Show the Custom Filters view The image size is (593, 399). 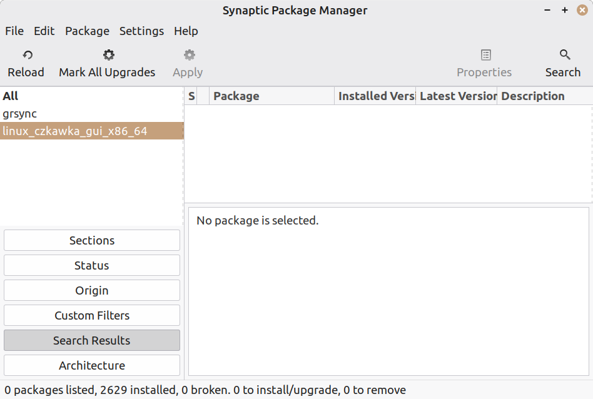(92, 315)
